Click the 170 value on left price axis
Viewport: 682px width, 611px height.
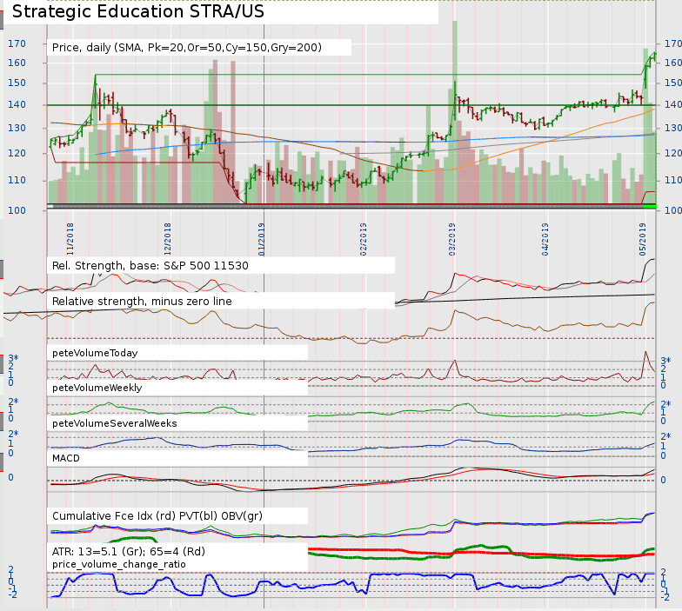pos(17,43)
